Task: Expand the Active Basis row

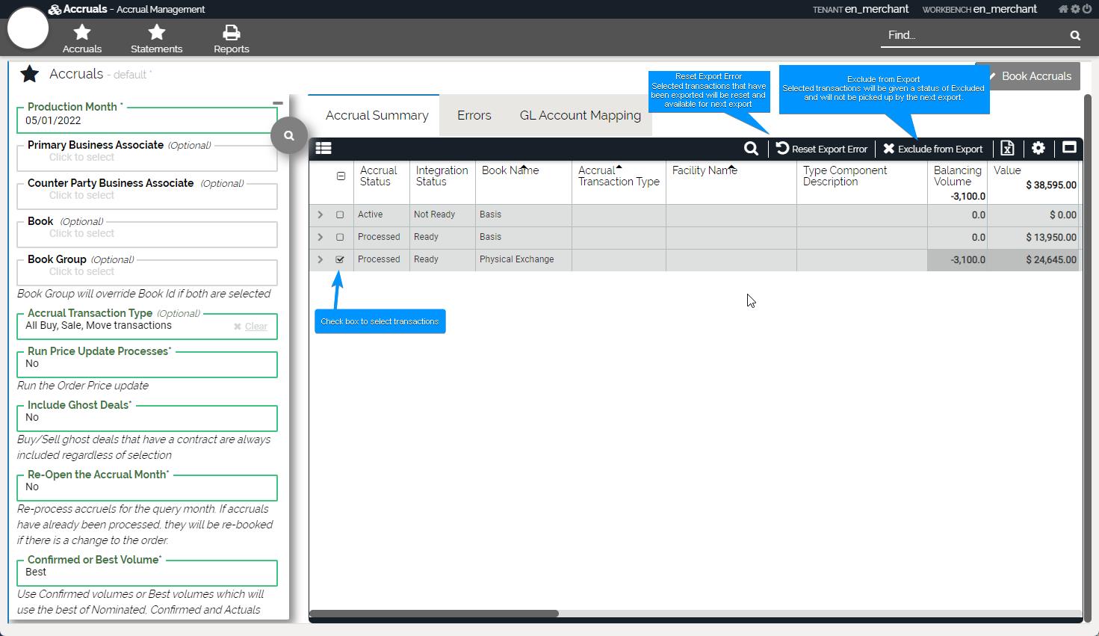Action: click(x=321, y=215)
